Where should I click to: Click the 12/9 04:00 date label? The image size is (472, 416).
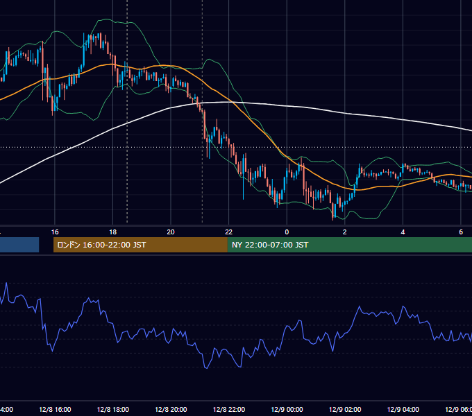pyautogui.click(x=403, y=410)
